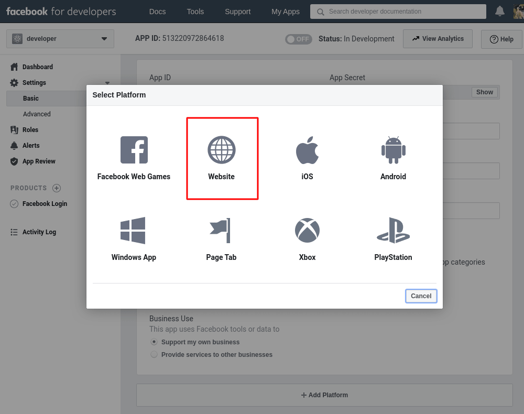Open notifications bell icon
This screenshot has height=414, width=524.
point(499,12)
